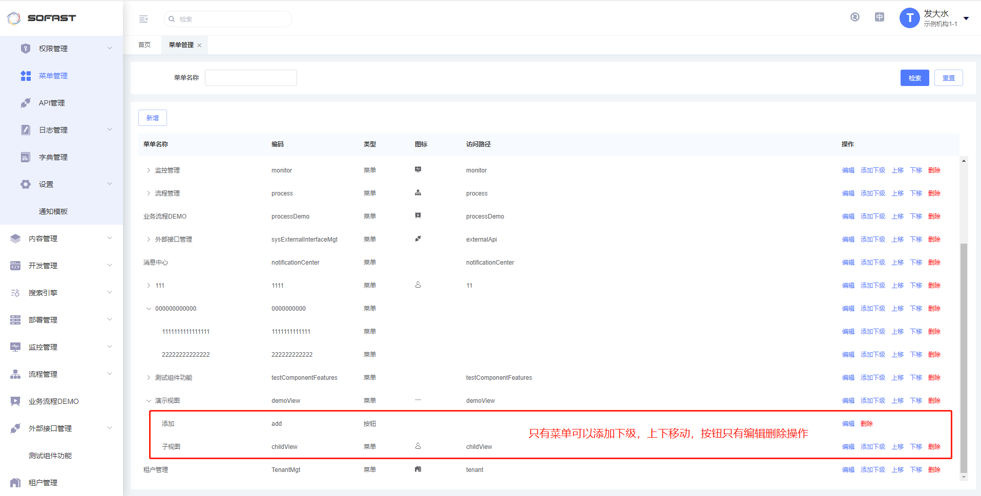Click the 菜单管理 grid icon in sidebar

pyautogui.click(x=26, y=76)
